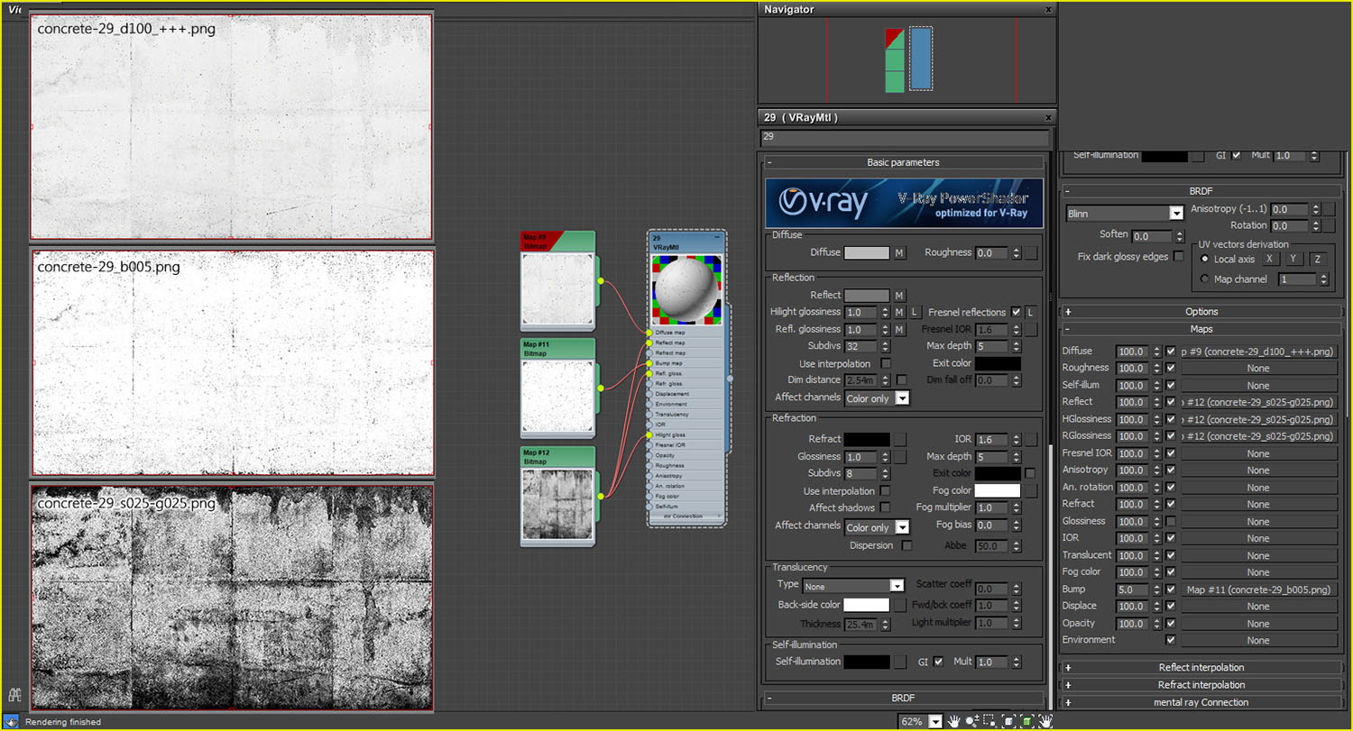The image size is (1353, 731).
Task: Expand the Options rollout
Action: [1201, 312]
